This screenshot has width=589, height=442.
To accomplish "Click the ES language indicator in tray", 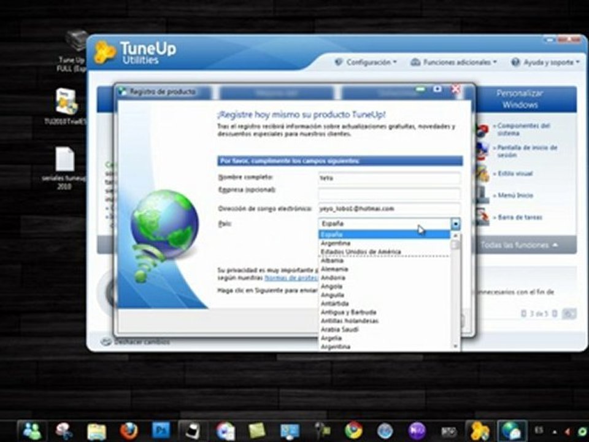I will click(539, 430).
